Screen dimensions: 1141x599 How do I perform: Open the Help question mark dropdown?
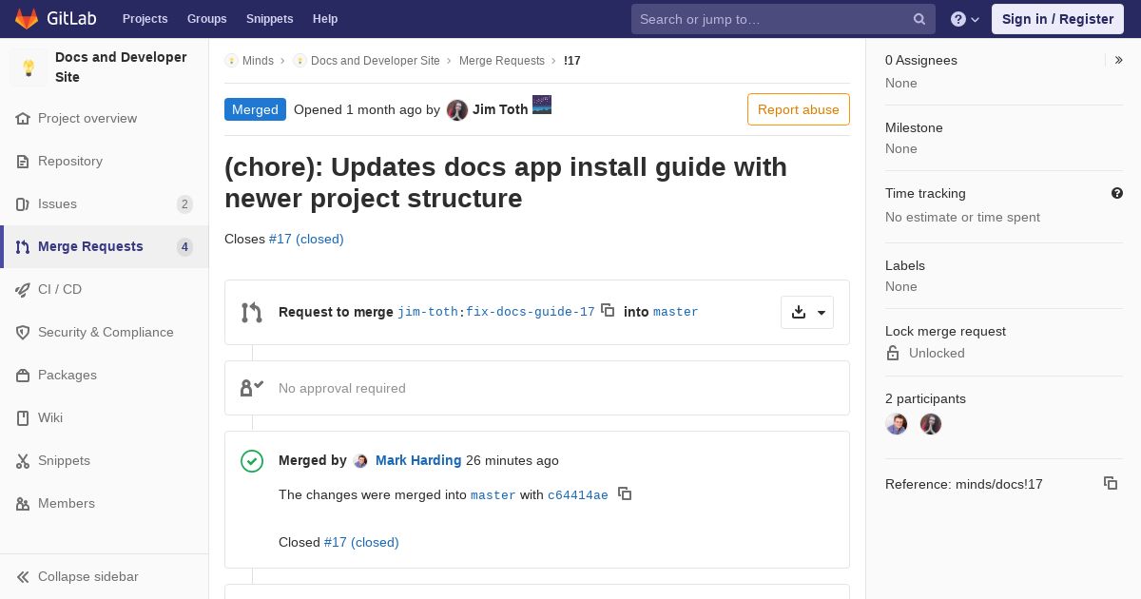tap(965, 19)
